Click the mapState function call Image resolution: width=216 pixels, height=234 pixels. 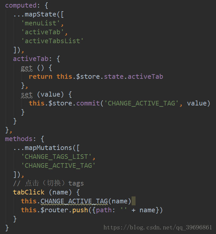tap(41, 15)
